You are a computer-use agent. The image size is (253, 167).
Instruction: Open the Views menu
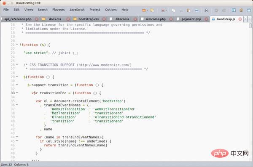tap(29, 10)
